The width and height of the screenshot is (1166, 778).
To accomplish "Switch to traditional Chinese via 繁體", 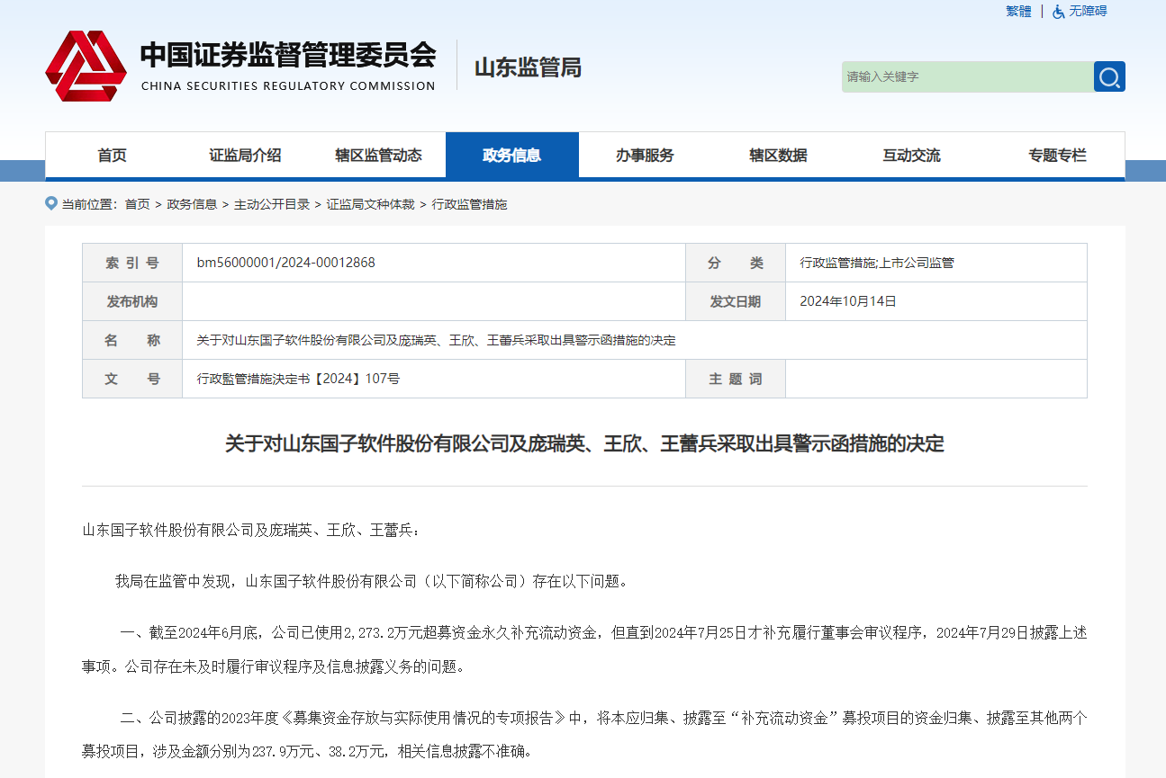I will point(1018,12).
